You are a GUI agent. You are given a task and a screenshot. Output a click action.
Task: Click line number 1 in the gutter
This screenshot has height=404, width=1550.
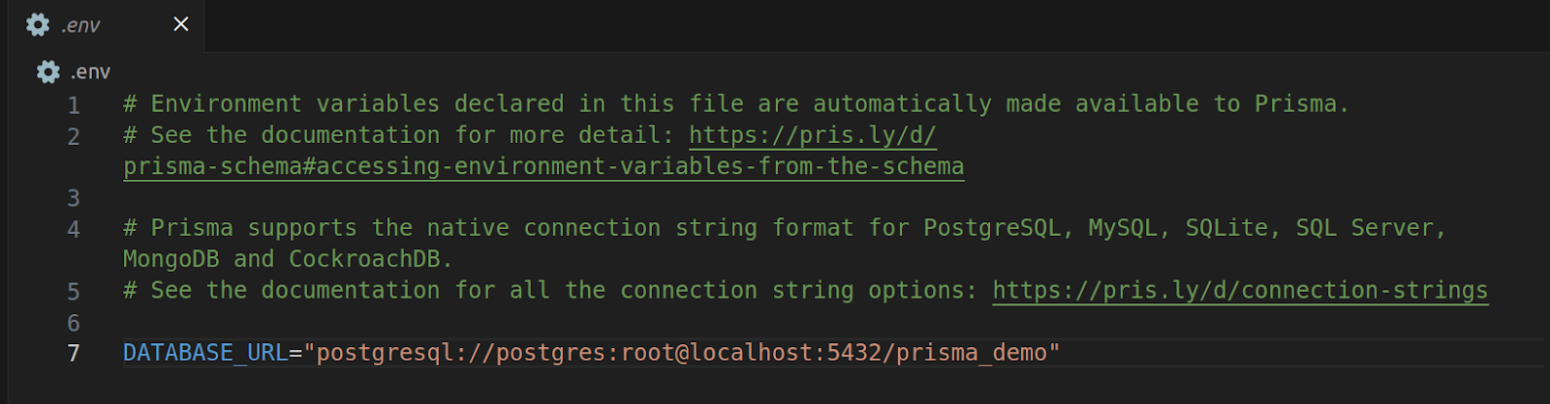[74, 104]
